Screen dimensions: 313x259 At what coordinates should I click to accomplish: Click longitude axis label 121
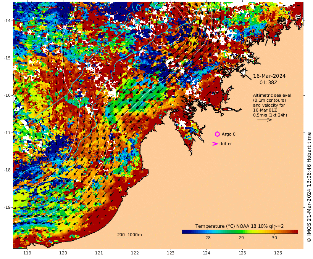99,253
